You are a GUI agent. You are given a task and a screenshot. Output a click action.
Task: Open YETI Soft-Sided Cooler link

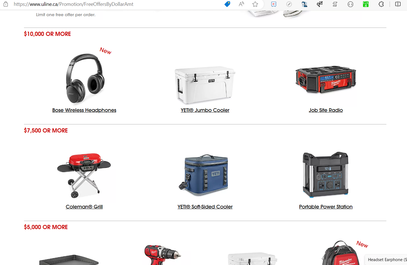205,207
